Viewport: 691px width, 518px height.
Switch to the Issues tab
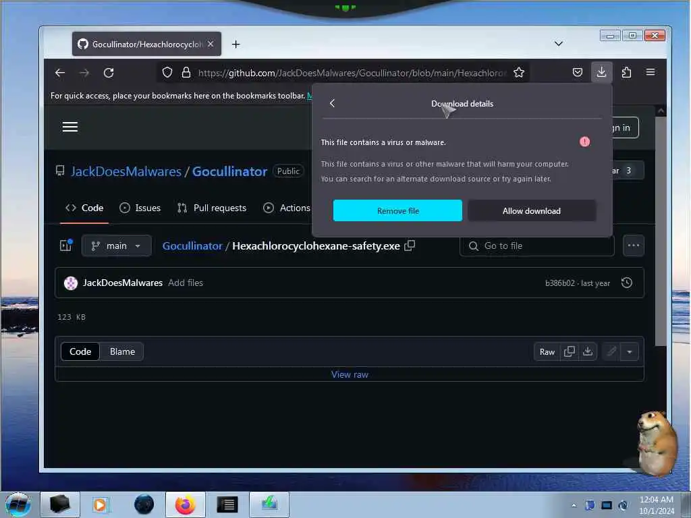click(x=140, y=208)
